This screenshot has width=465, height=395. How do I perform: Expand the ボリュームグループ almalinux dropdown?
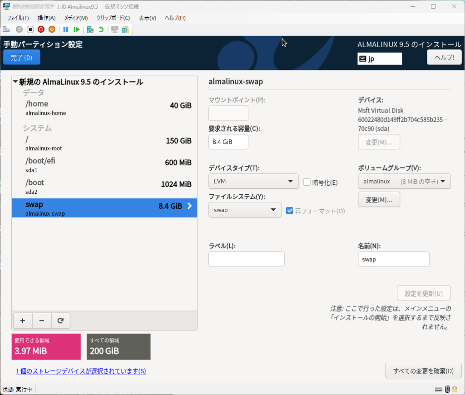pos(404,182)
